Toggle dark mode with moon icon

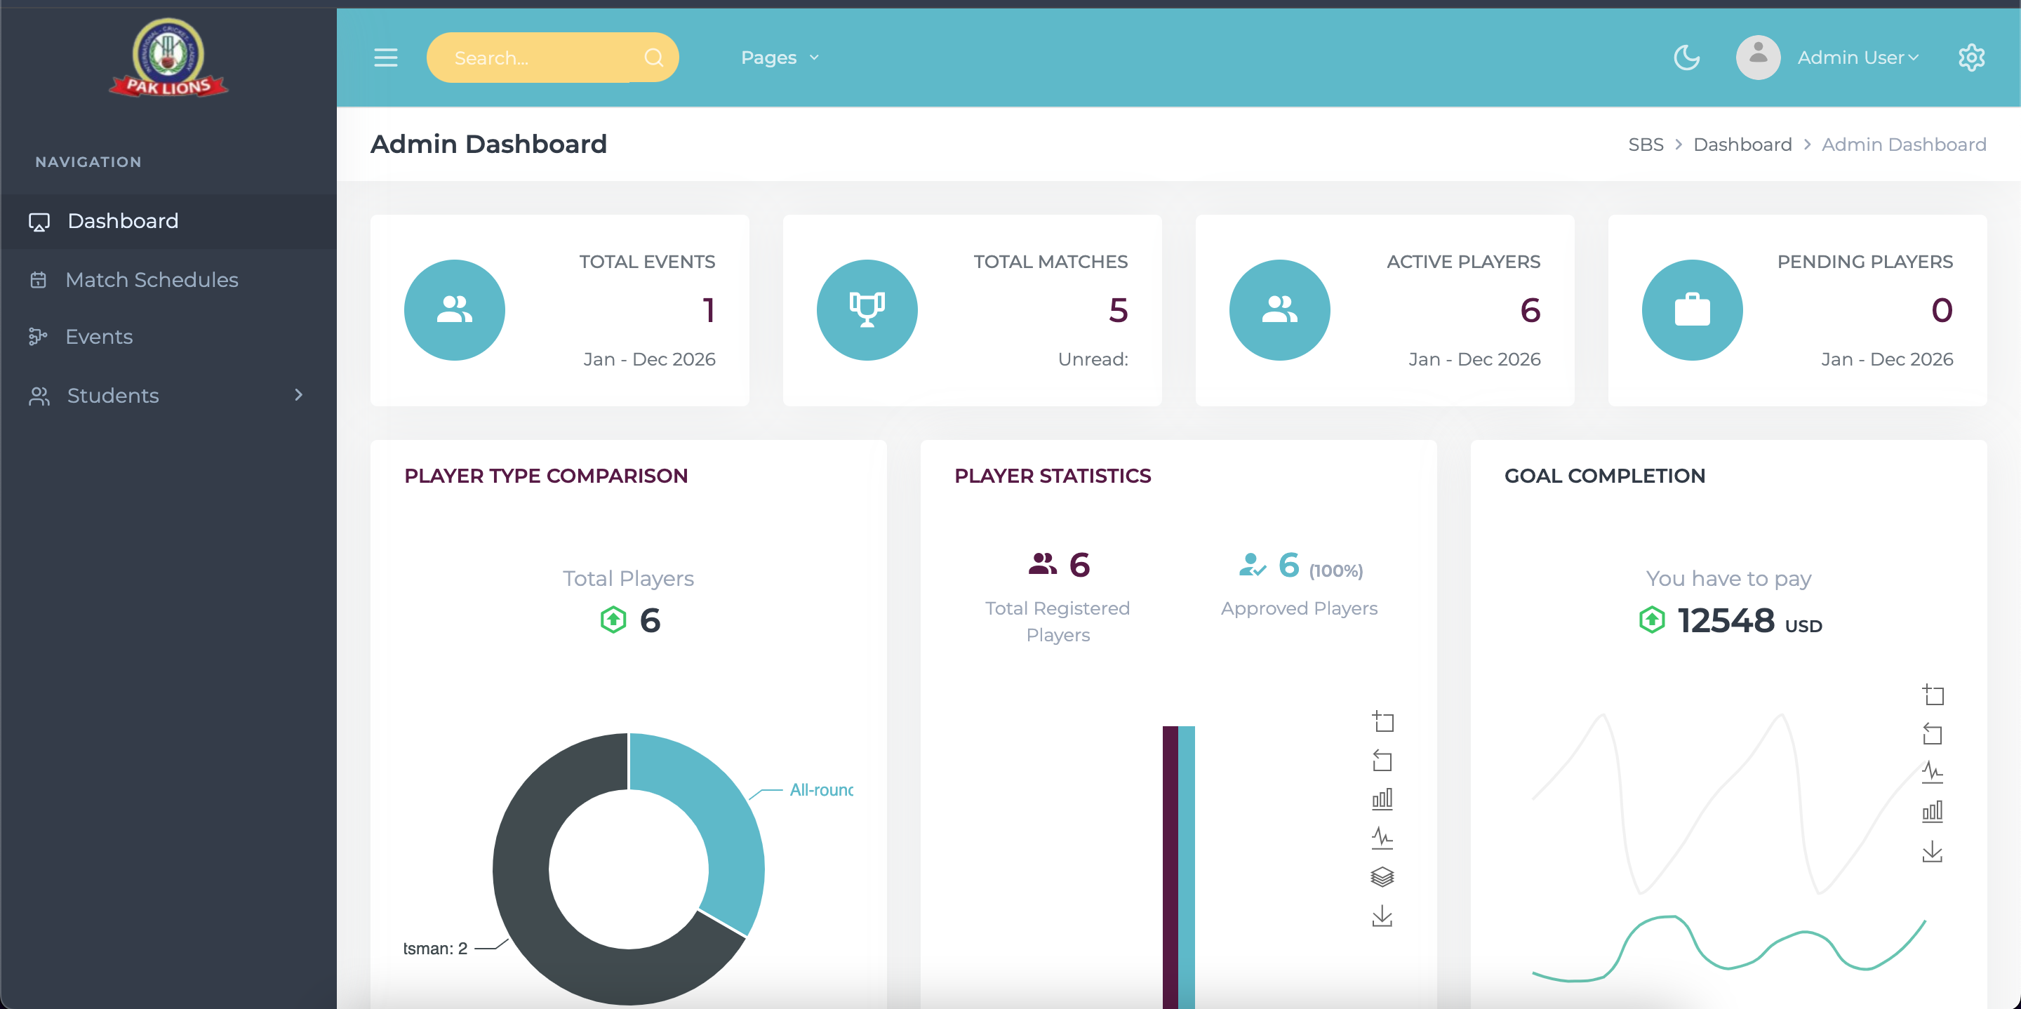(x=1686, y=58)
